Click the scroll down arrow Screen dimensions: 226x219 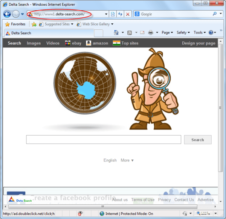(x=220, y=201)
